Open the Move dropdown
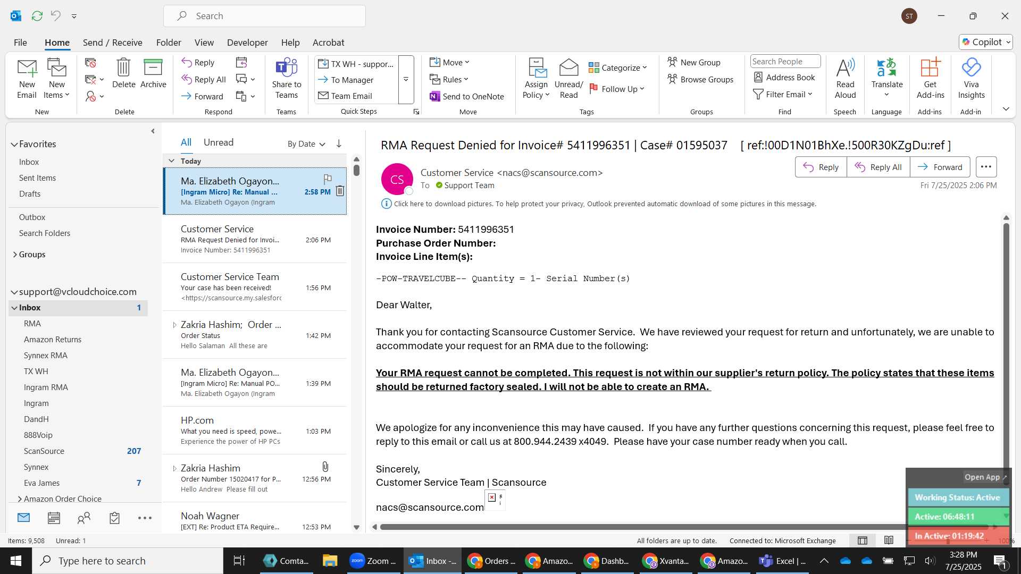 tap(450, 62)
